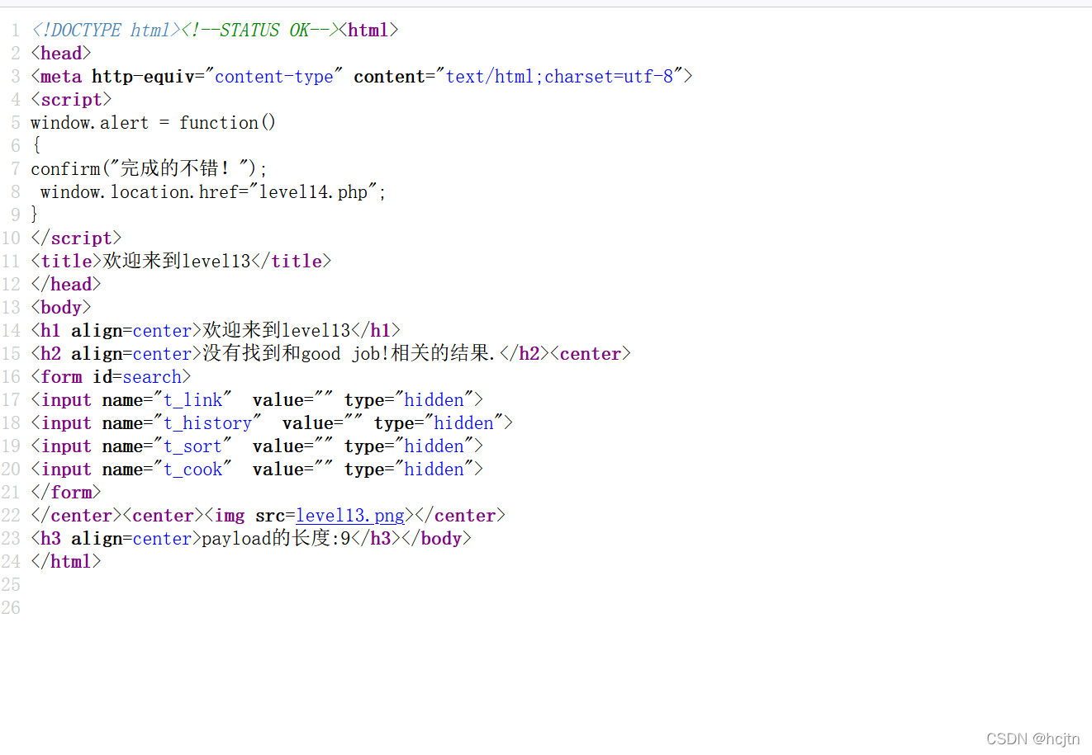This screenshot has height=755, width=1092.
Task: Click line number 13
Action: coord(11,308)
